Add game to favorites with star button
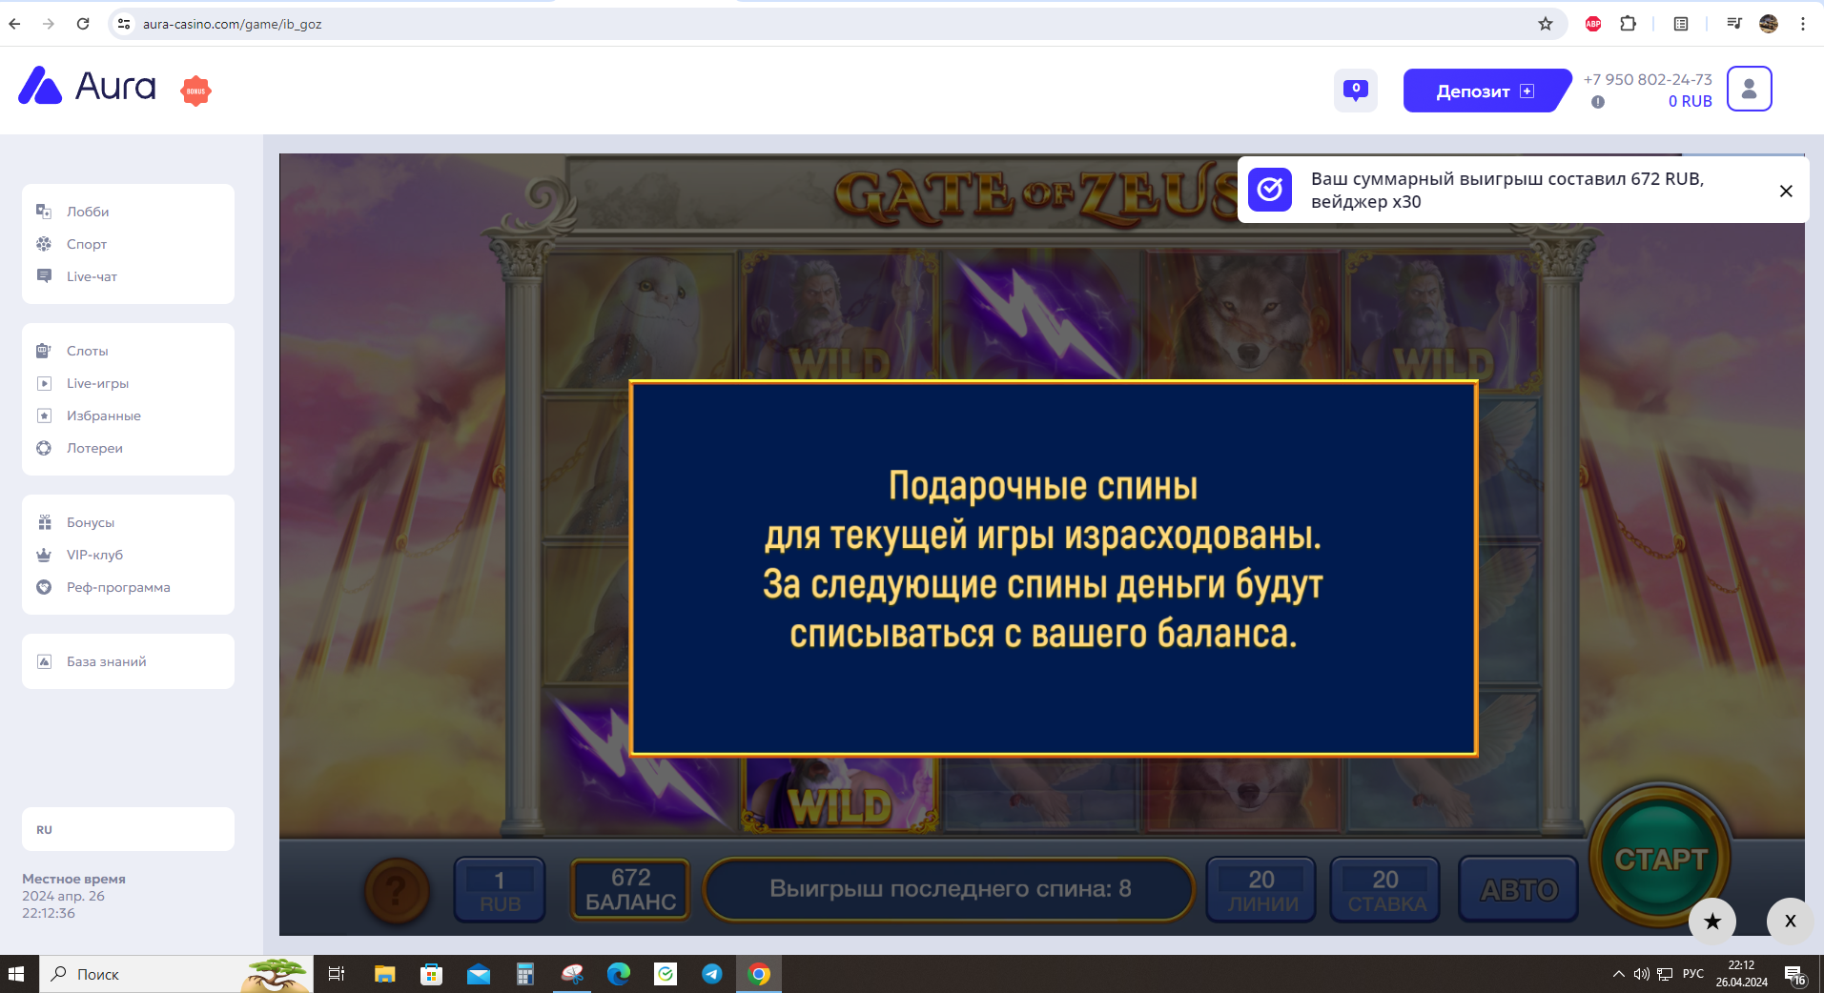This screenshot has width=1824, height=993. pyautogui.click(x=1712, y=921)
